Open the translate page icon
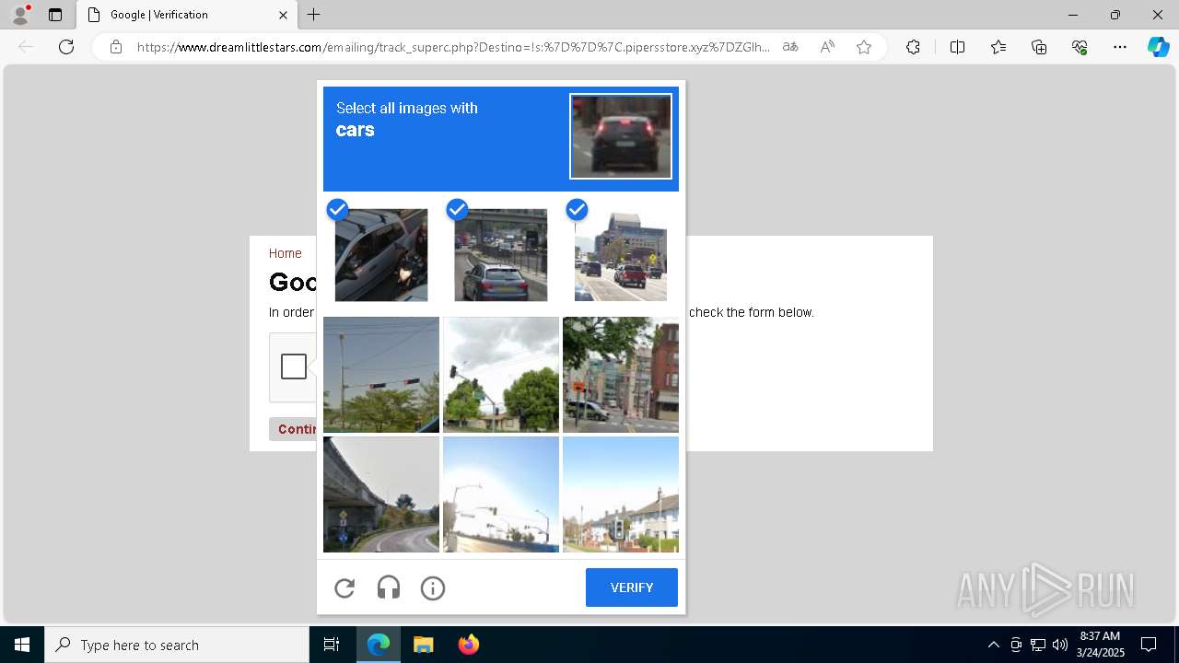1179x663 pixels. (790, 47)
